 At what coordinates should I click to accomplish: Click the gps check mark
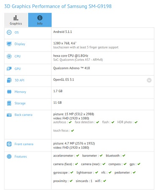(x=139, y=164)
